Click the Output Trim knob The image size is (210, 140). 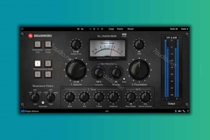tap(76, 44)
